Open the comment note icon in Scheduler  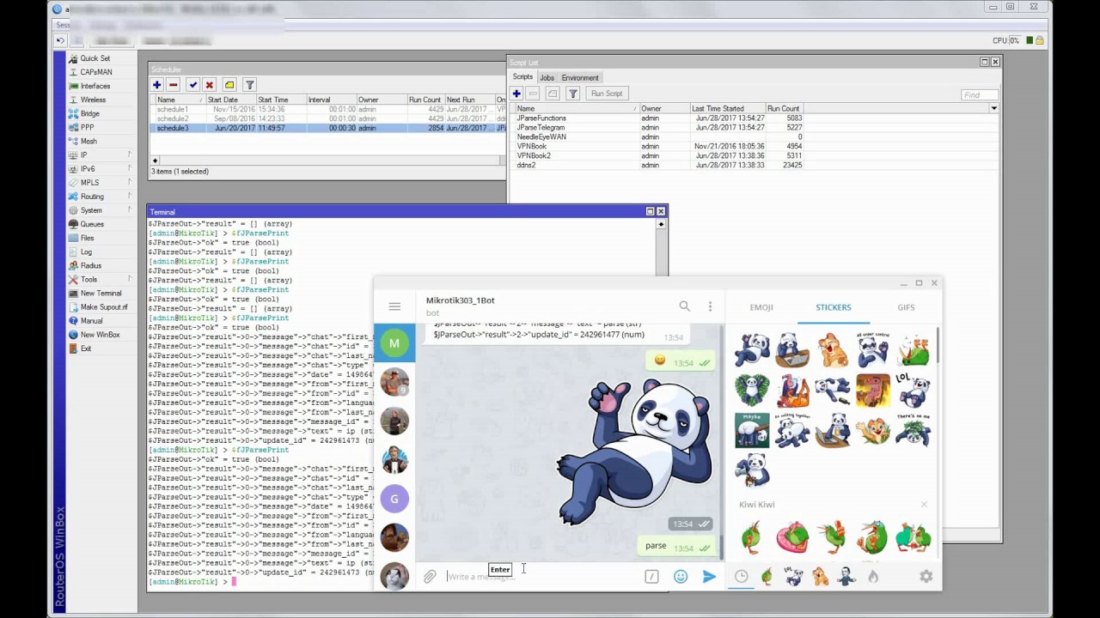click(229, 85)
